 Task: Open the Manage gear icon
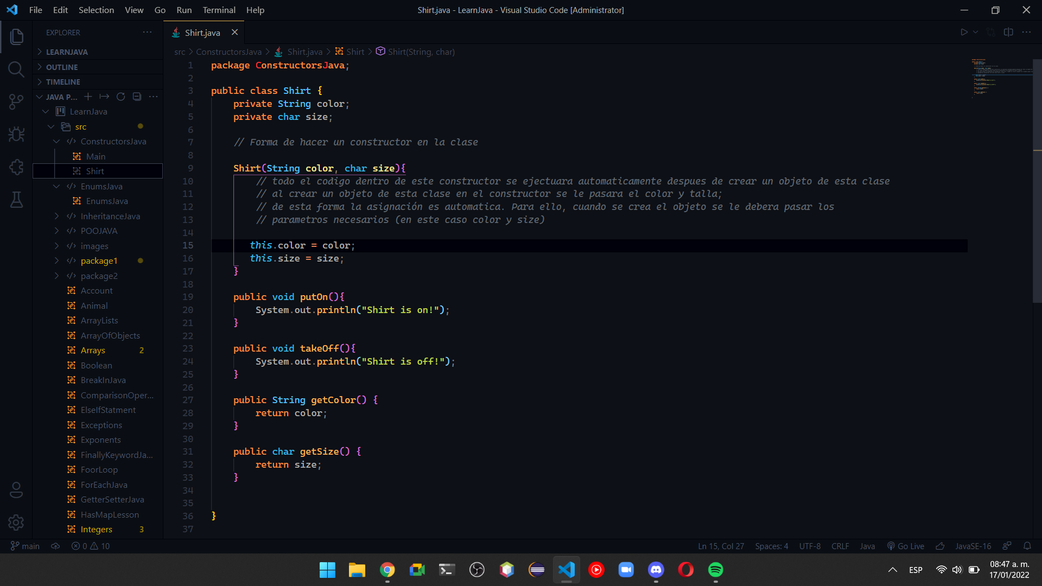click(16, 523)
